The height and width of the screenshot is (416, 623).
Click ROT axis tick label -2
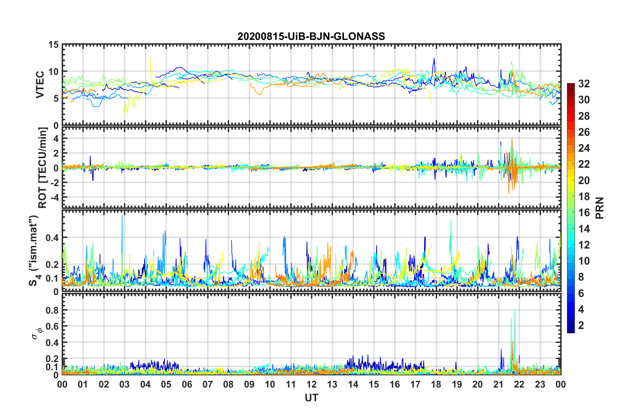(x=55, y=182)
